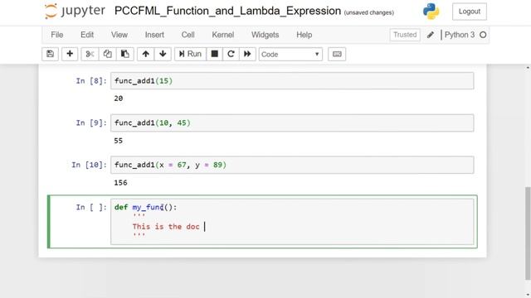Select the empty In [ ] prompt label
The width and height of the screenshot is (531, 298).
click(x=91, y=207)
